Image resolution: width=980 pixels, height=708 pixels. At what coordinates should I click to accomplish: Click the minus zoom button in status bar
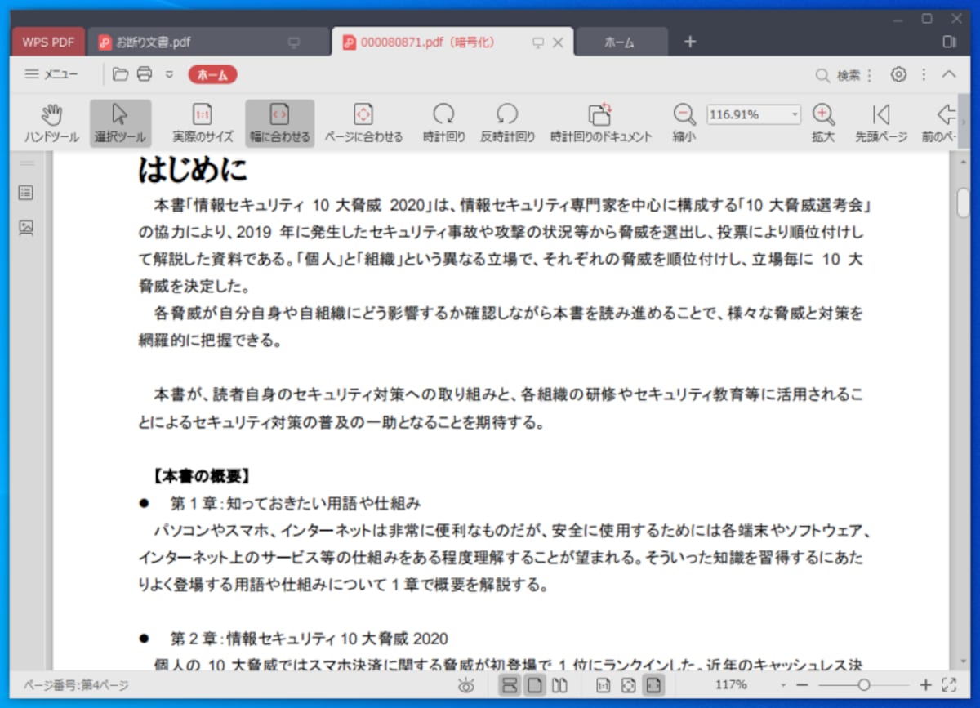[x=802, y=685]
